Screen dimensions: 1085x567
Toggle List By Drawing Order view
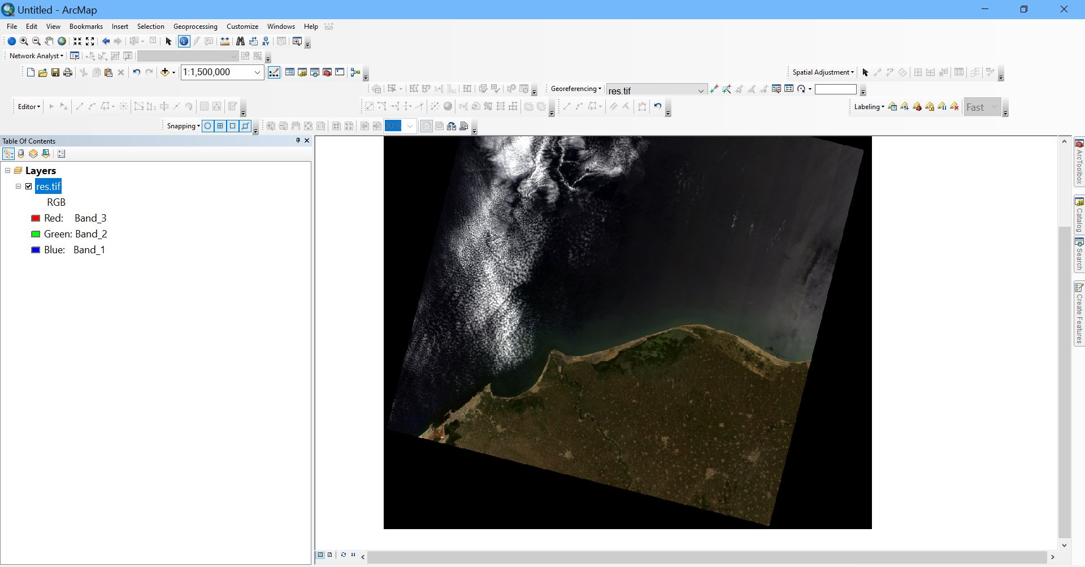click(x=8, y=154)
